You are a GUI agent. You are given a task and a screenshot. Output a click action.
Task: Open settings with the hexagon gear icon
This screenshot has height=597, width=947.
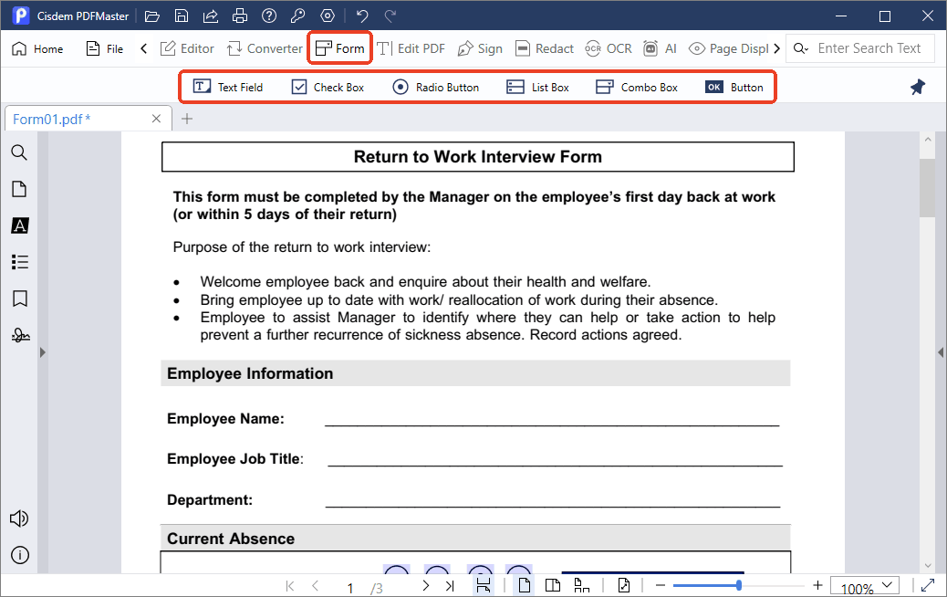328,16
